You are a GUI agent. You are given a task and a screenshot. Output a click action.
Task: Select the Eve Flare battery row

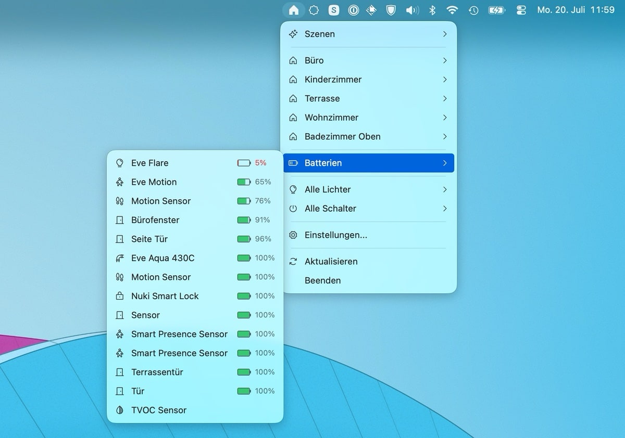(195, 163)
